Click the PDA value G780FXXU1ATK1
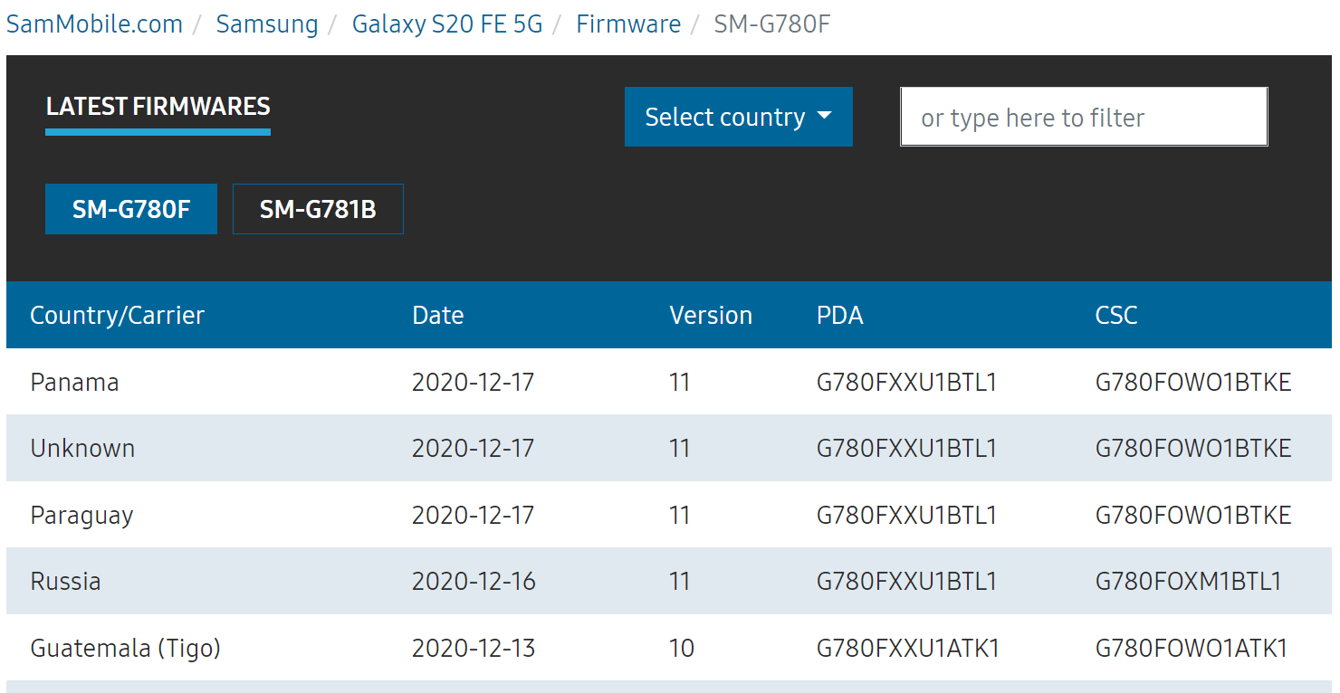 [x=908, y=648]
